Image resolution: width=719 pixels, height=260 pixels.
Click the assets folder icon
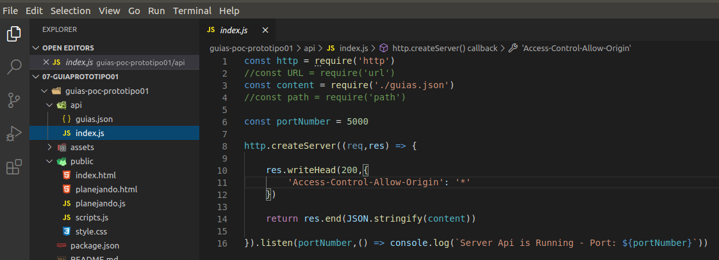pyautogui.click(x=62, y=147)
